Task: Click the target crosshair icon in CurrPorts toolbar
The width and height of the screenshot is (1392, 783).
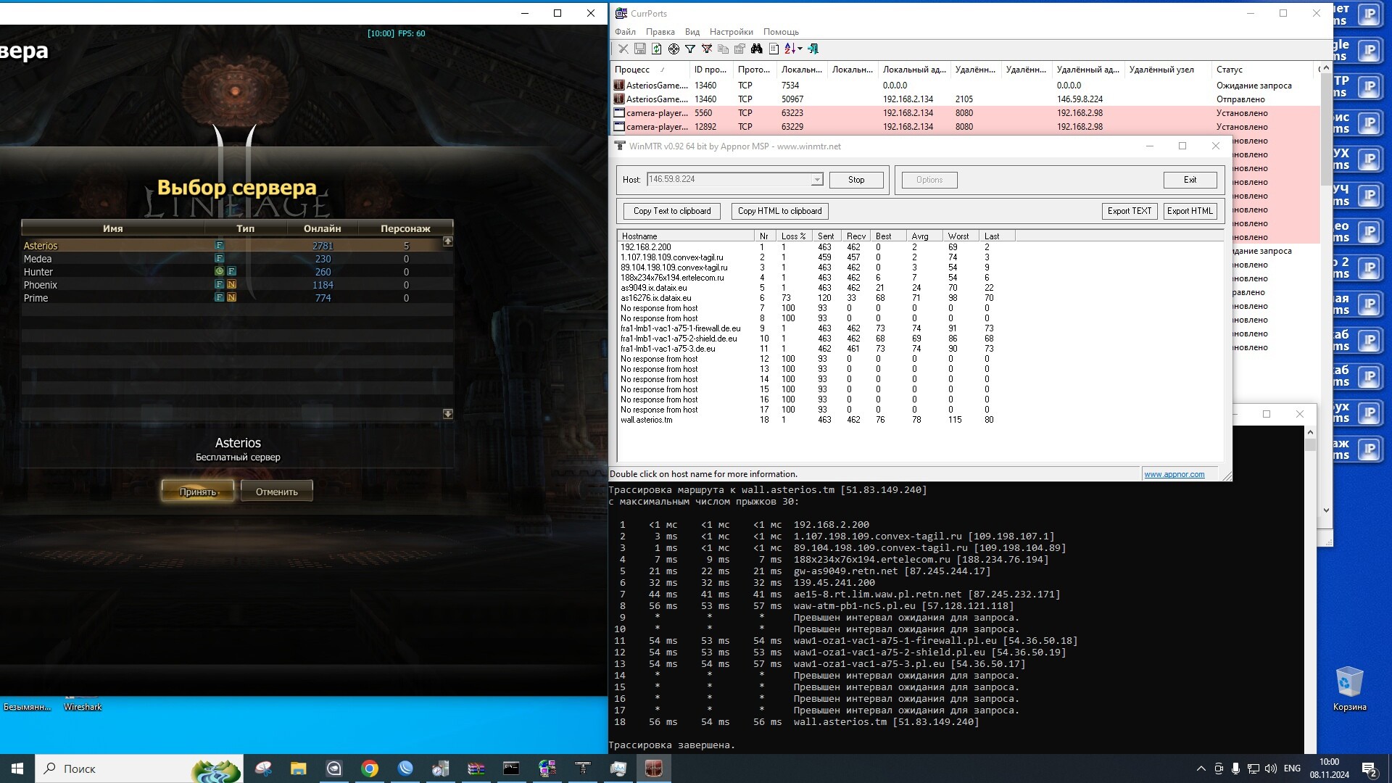Action: click(x=674, y=49)
